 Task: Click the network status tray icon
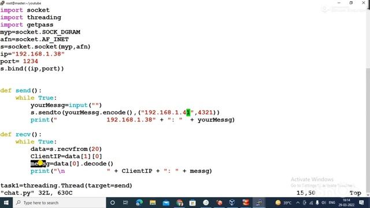(x=311, y=203)
